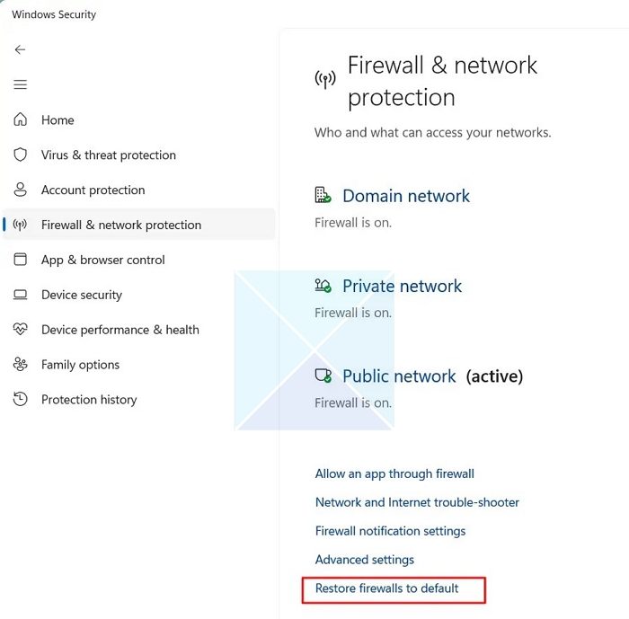
Task: Click the Home house icon
Action: click(x=20, y=119)
